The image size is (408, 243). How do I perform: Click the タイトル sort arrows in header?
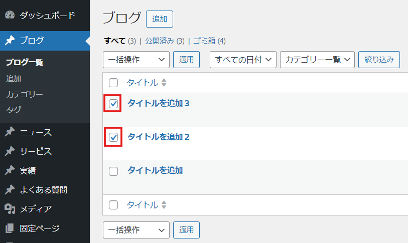164,83
